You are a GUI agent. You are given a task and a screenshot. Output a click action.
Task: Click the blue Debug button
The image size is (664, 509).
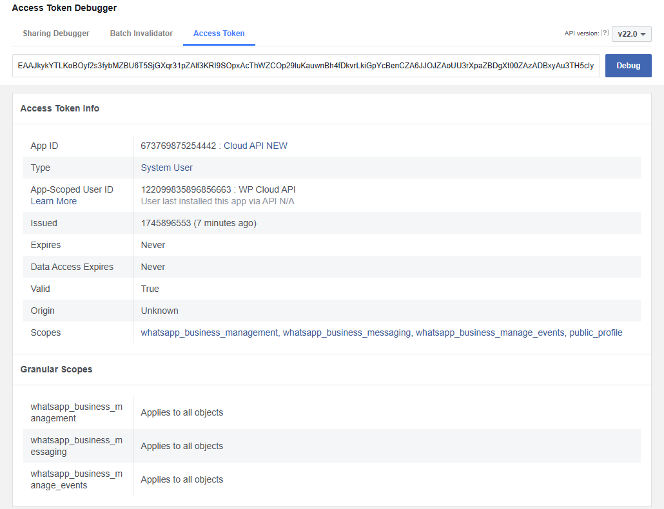[628, 66]
